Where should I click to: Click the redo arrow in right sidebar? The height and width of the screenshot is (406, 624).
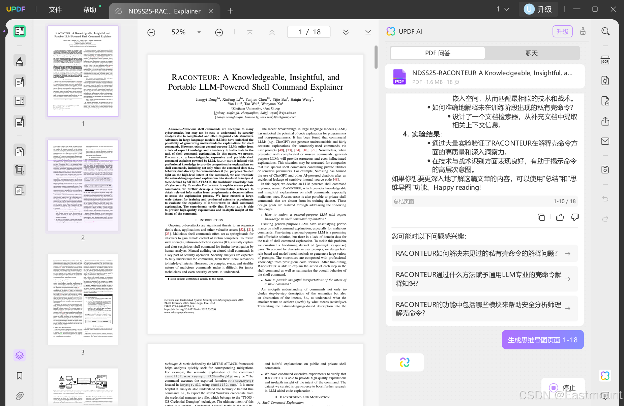click(605, 219)
